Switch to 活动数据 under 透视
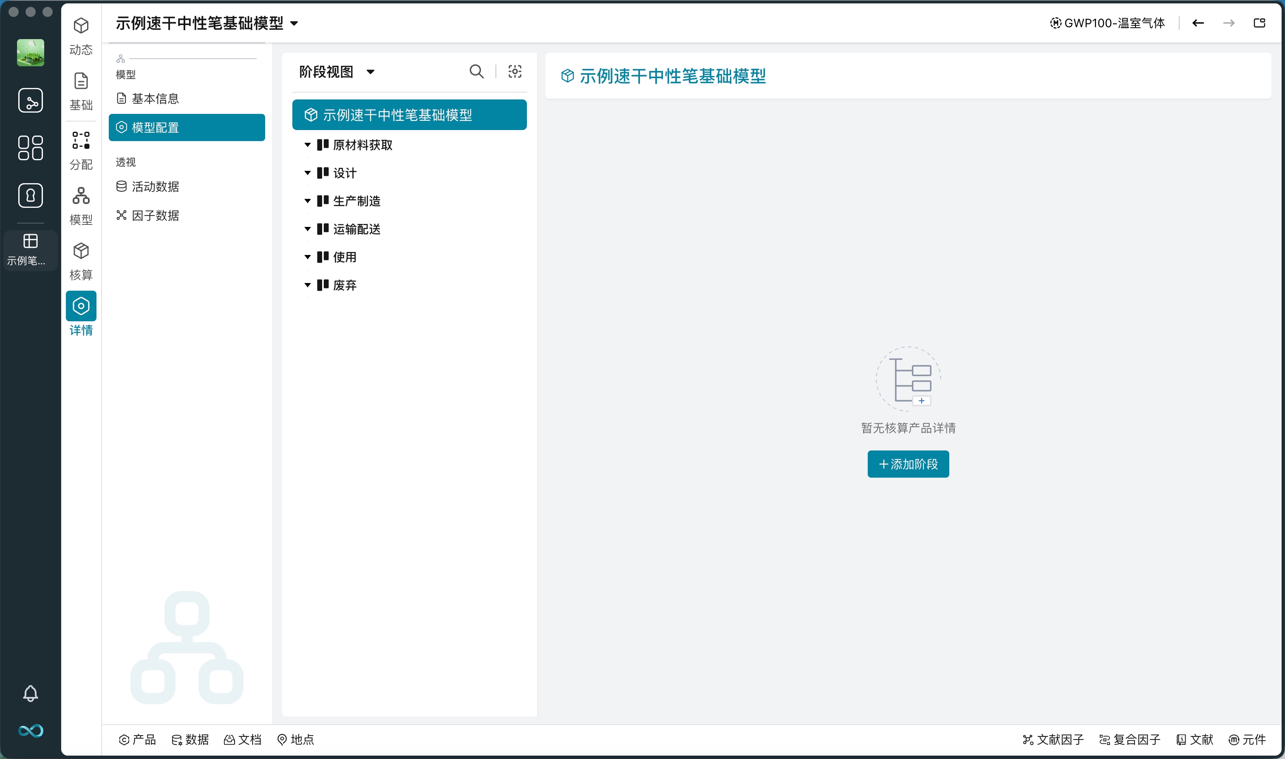The width and height of the screenshot is (1285, 759). click(x=155, y=187)
